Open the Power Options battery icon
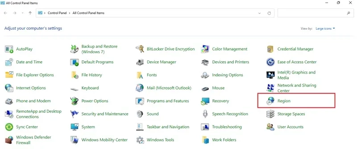The image size is (357, 162). point(74,101)
